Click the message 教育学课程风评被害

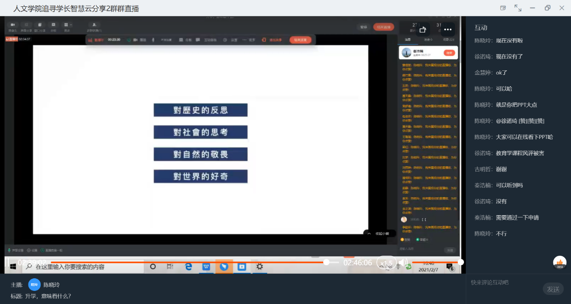pyautogui.click(x=520, y=153)
